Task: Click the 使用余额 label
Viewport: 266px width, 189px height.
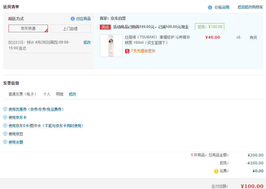Action: (16, 142)
